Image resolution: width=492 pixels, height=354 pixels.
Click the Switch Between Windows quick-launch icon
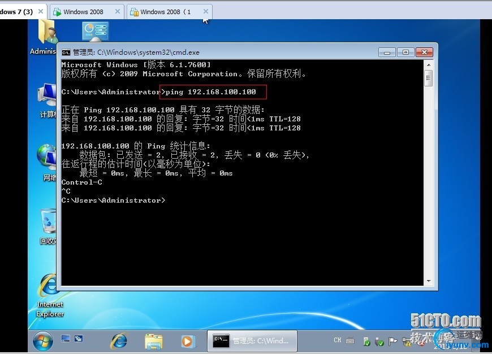tap(79, 338)
